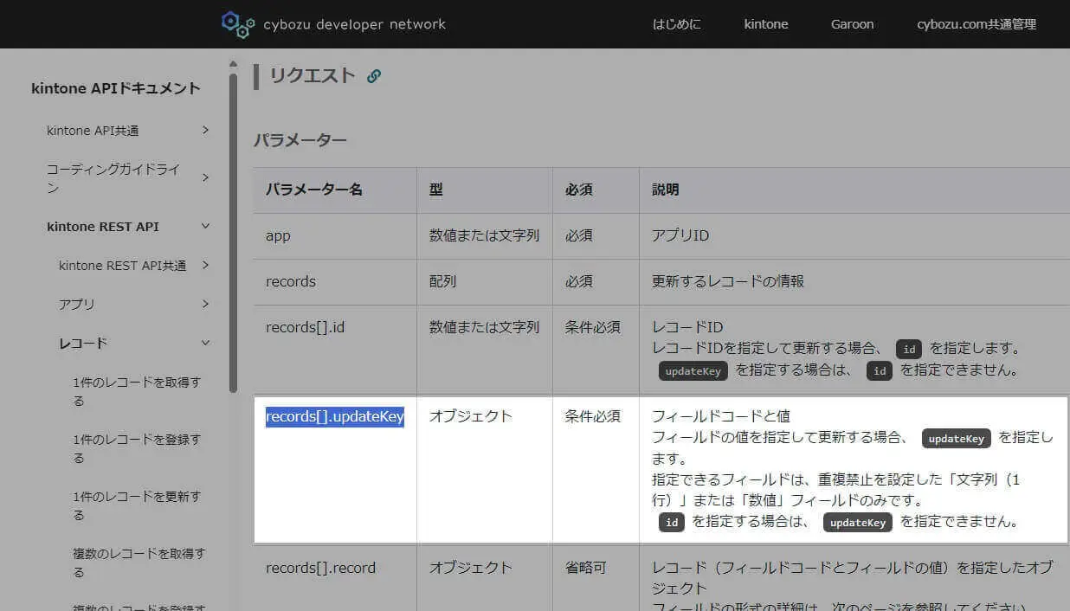Open 1件のレコードを登録する page link
1070x611 pixels.
[137, 448]
